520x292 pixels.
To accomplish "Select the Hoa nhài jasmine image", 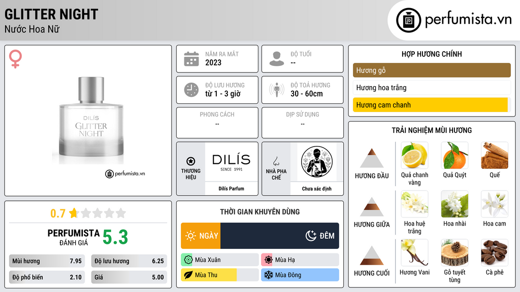I will coord(454,204).
